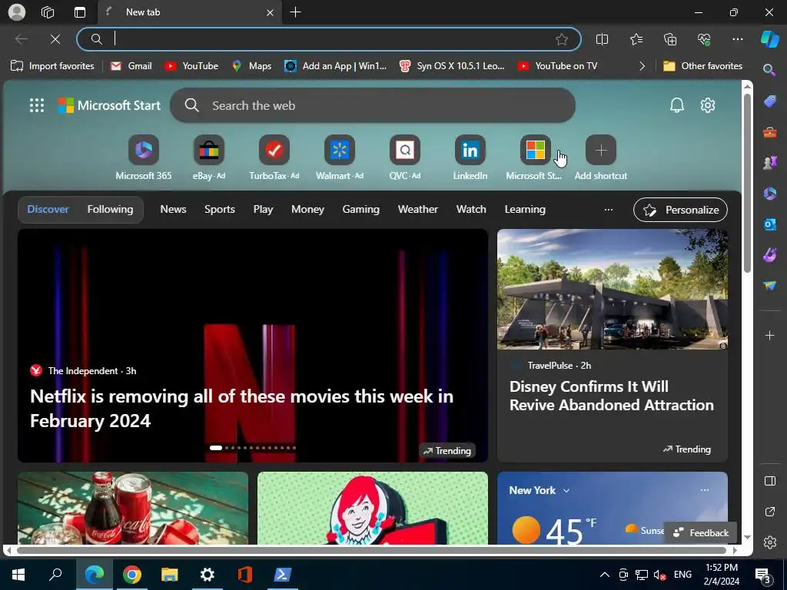Open the page settings gear icon

[708, 105]
